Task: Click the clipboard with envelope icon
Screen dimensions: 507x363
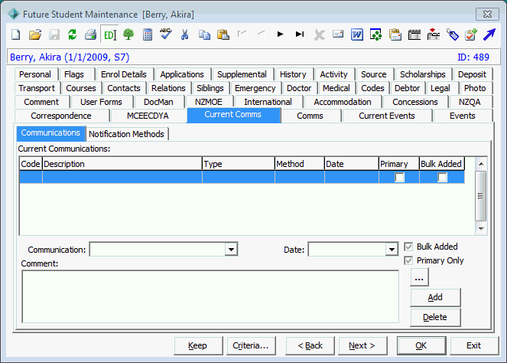Action: (395, 34)
